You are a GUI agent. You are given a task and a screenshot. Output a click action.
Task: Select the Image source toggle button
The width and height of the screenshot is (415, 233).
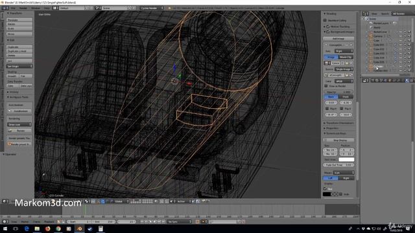pos(331,57)
